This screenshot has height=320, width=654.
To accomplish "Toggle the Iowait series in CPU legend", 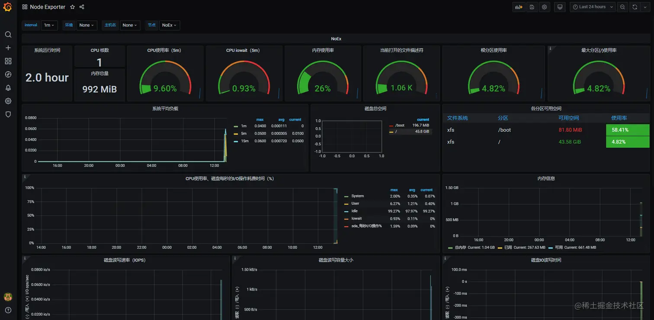I will pyautogui.click(x=356, y=219).
